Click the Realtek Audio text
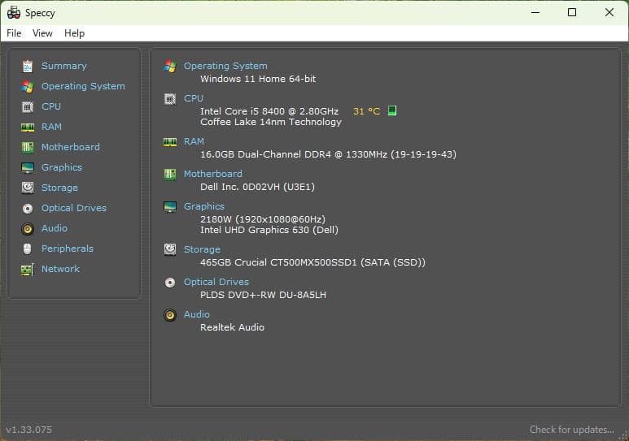 232,327
